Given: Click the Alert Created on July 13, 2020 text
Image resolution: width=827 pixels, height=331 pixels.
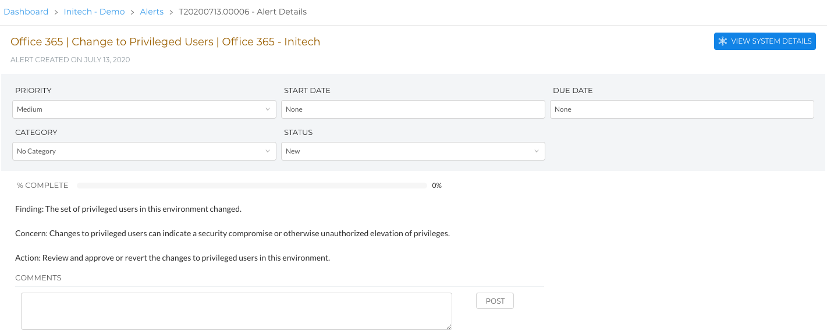Looking at the screenshot, I should 70,60.
